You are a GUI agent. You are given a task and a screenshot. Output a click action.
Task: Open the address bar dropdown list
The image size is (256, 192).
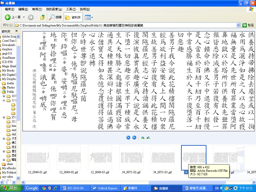point(238,25)
